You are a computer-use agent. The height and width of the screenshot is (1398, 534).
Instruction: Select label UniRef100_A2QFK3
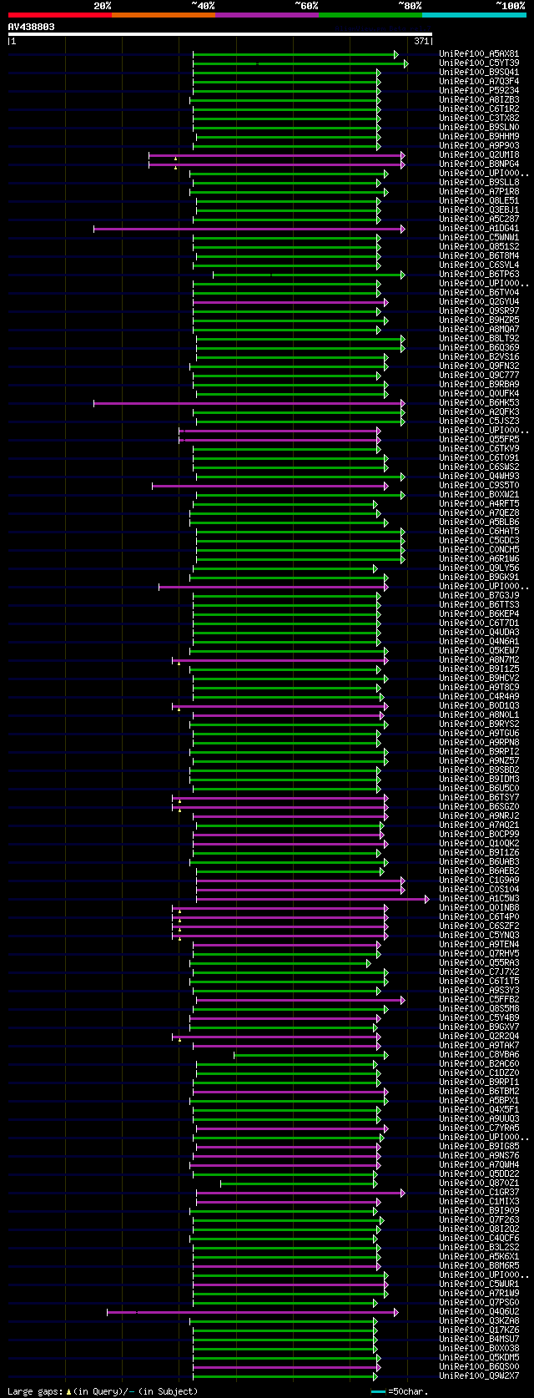[x=479, y=412]
